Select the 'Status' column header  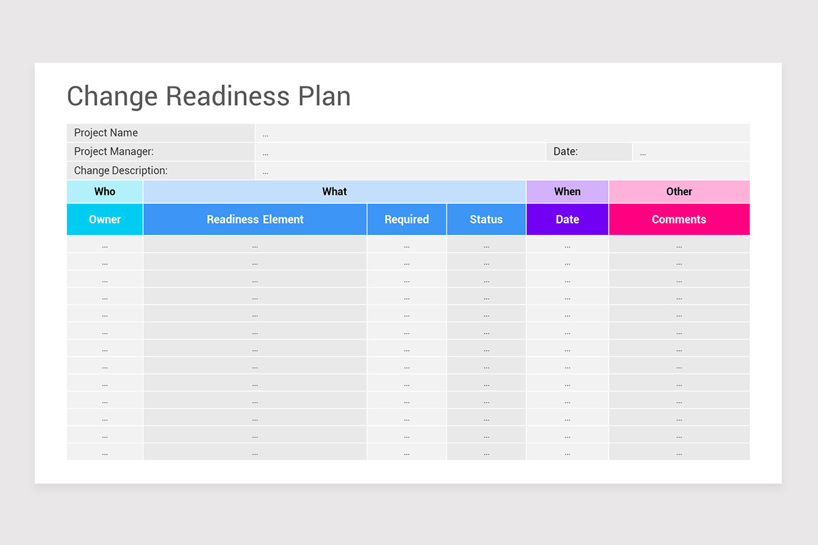(x=486, y=219)
